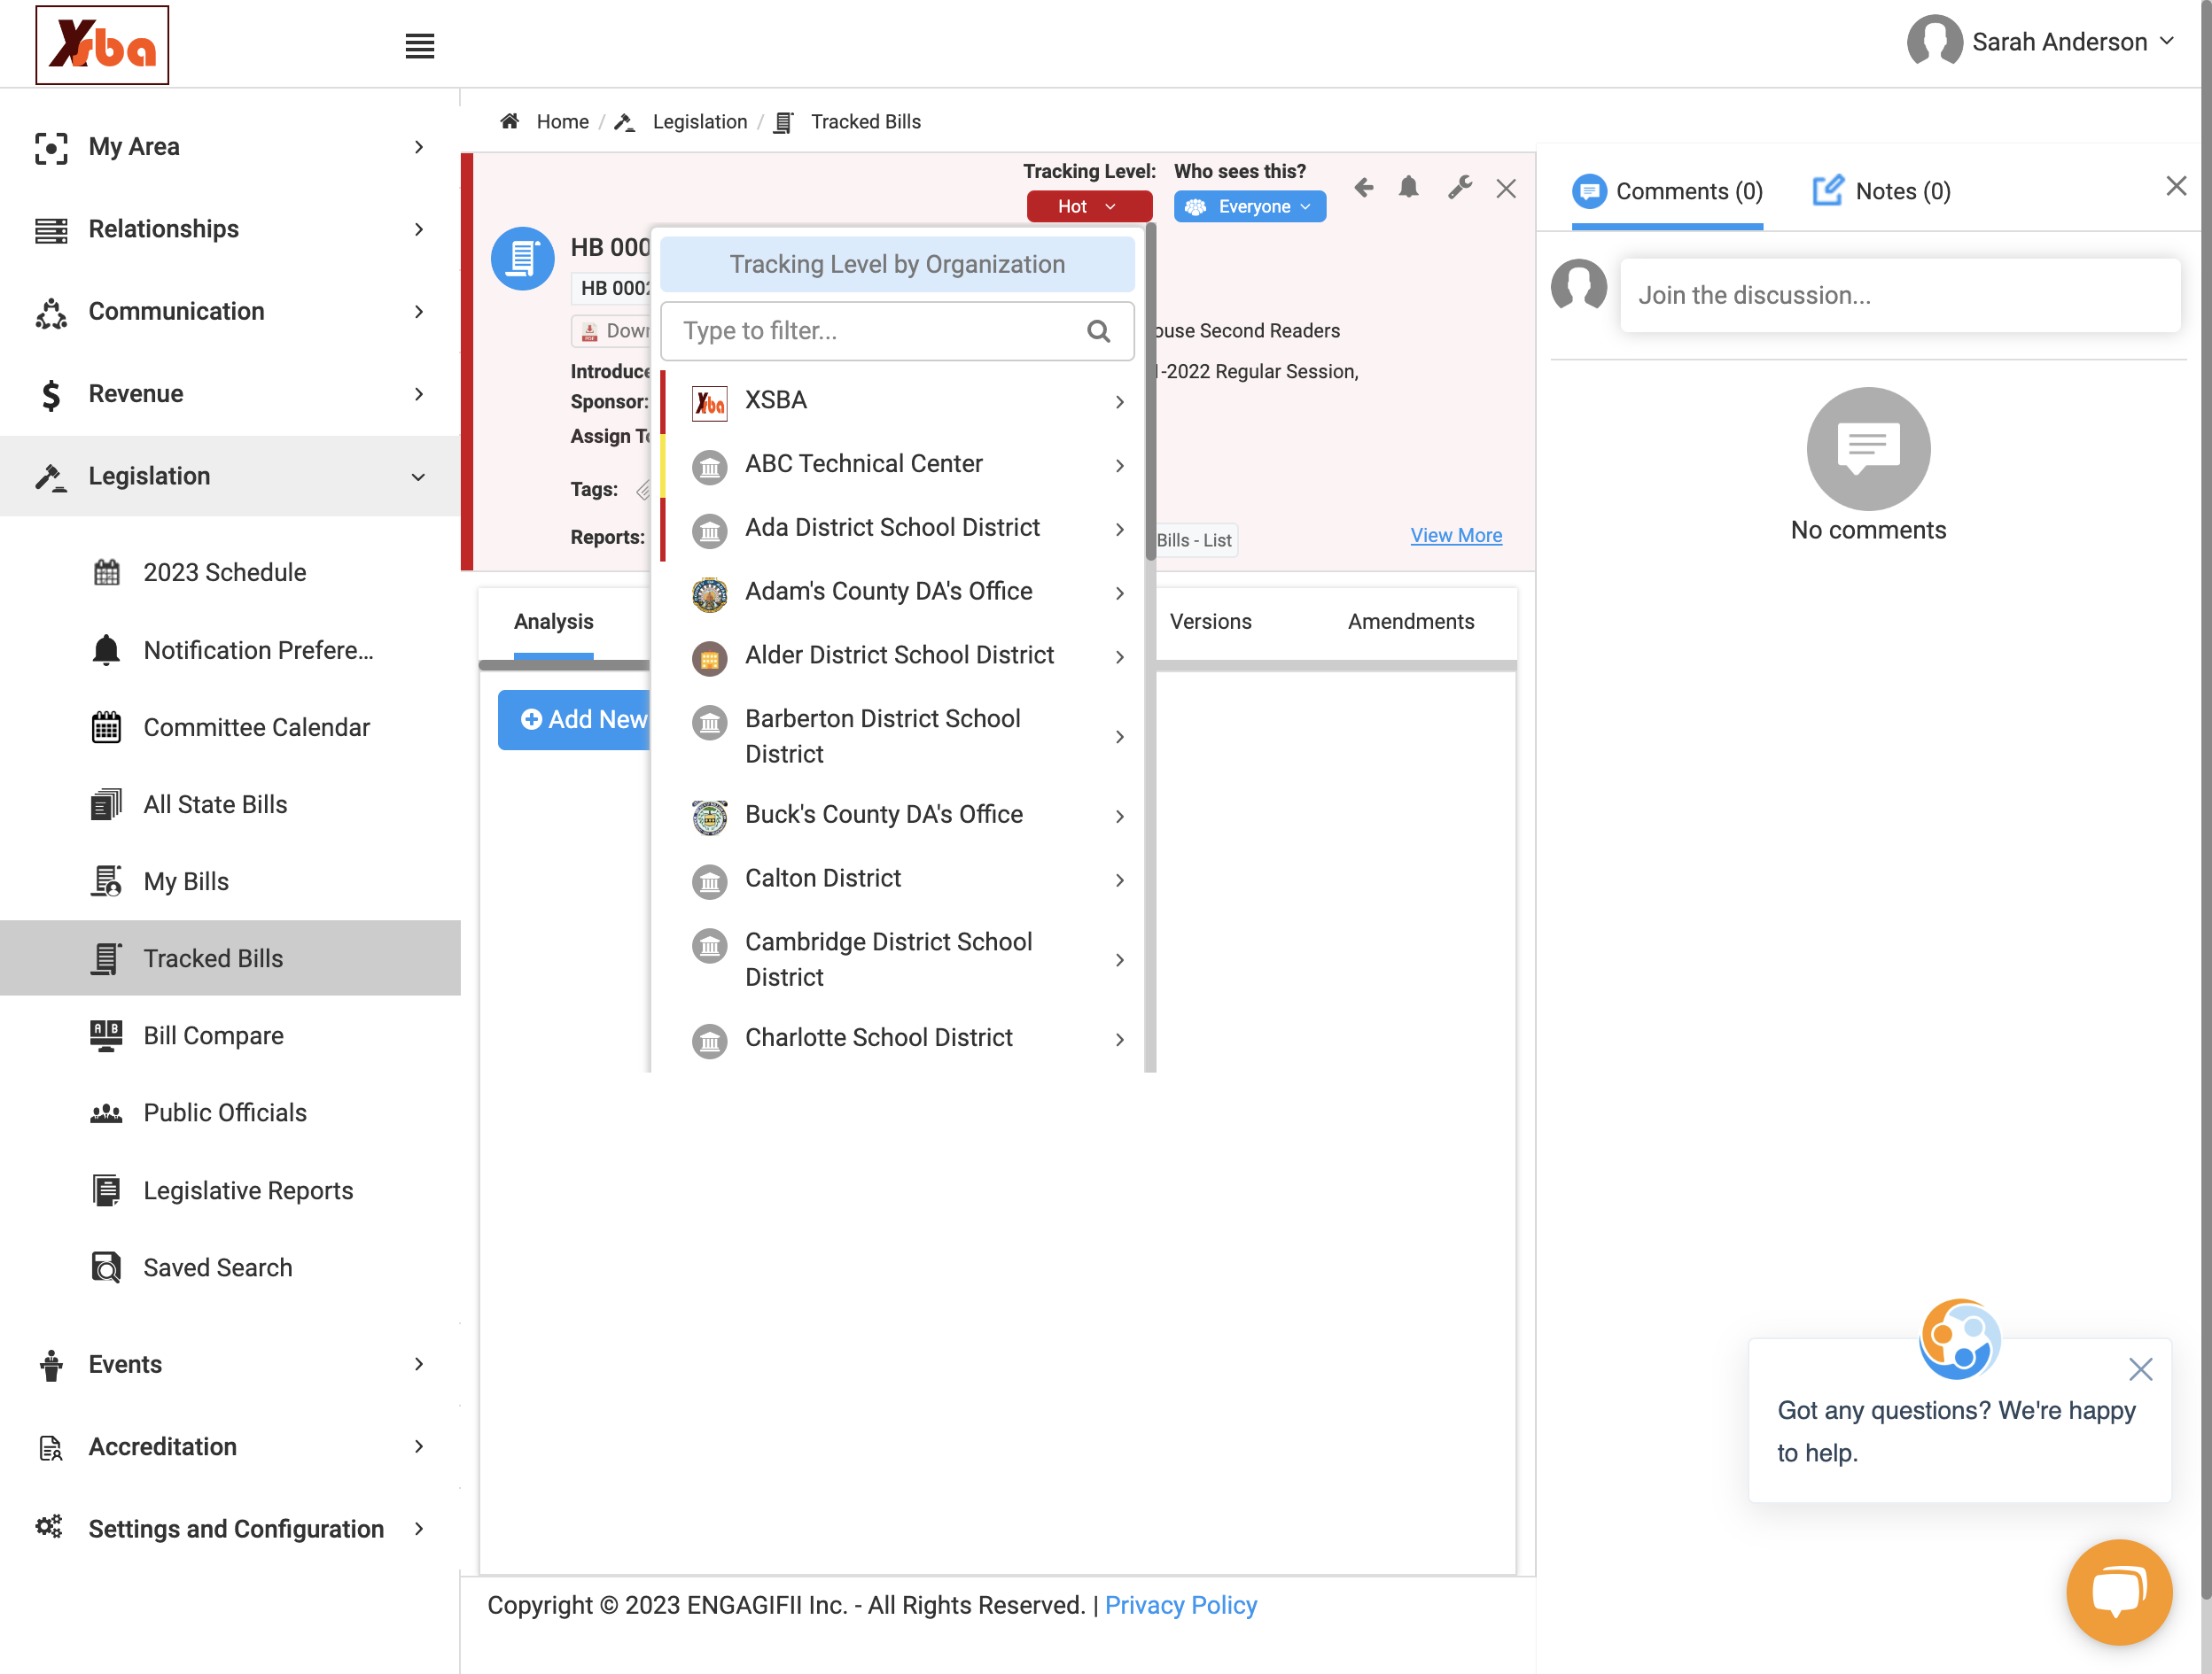Close the comments side panel
The width and height of the screenshot is (2212, 1674).
2176,186
